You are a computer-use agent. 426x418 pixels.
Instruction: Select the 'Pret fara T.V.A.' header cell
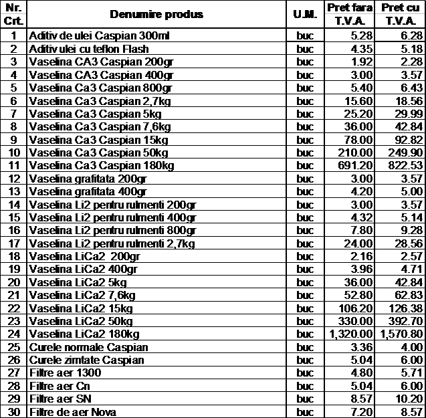click(349, 14)
